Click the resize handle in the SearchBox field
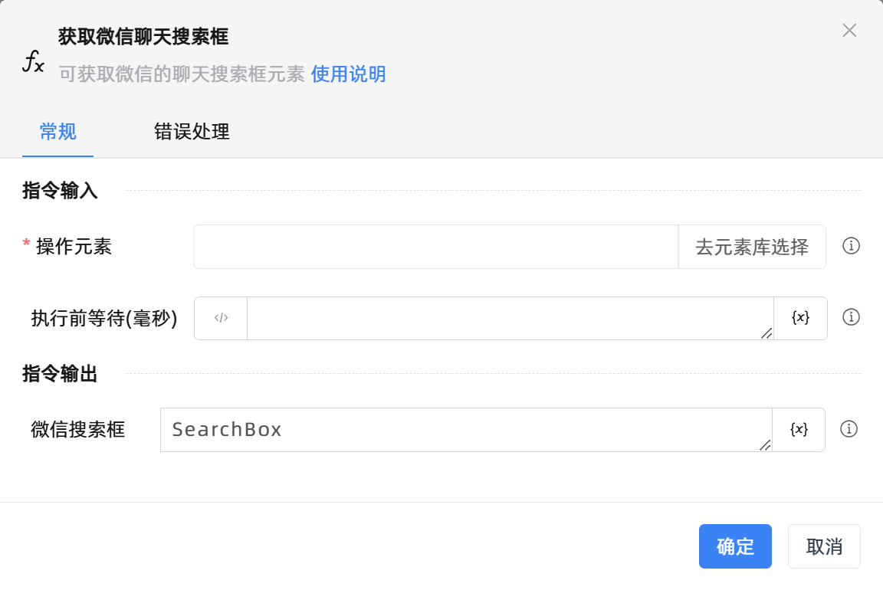883x590 pixels. [765, 444]
